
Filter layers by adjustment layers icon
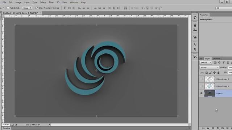tap(219, 62)
